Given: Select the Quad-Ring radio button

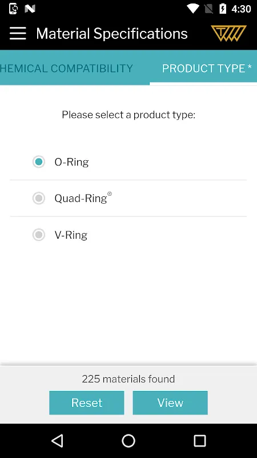Looking at the screenshot, I should tap(39, 198).
